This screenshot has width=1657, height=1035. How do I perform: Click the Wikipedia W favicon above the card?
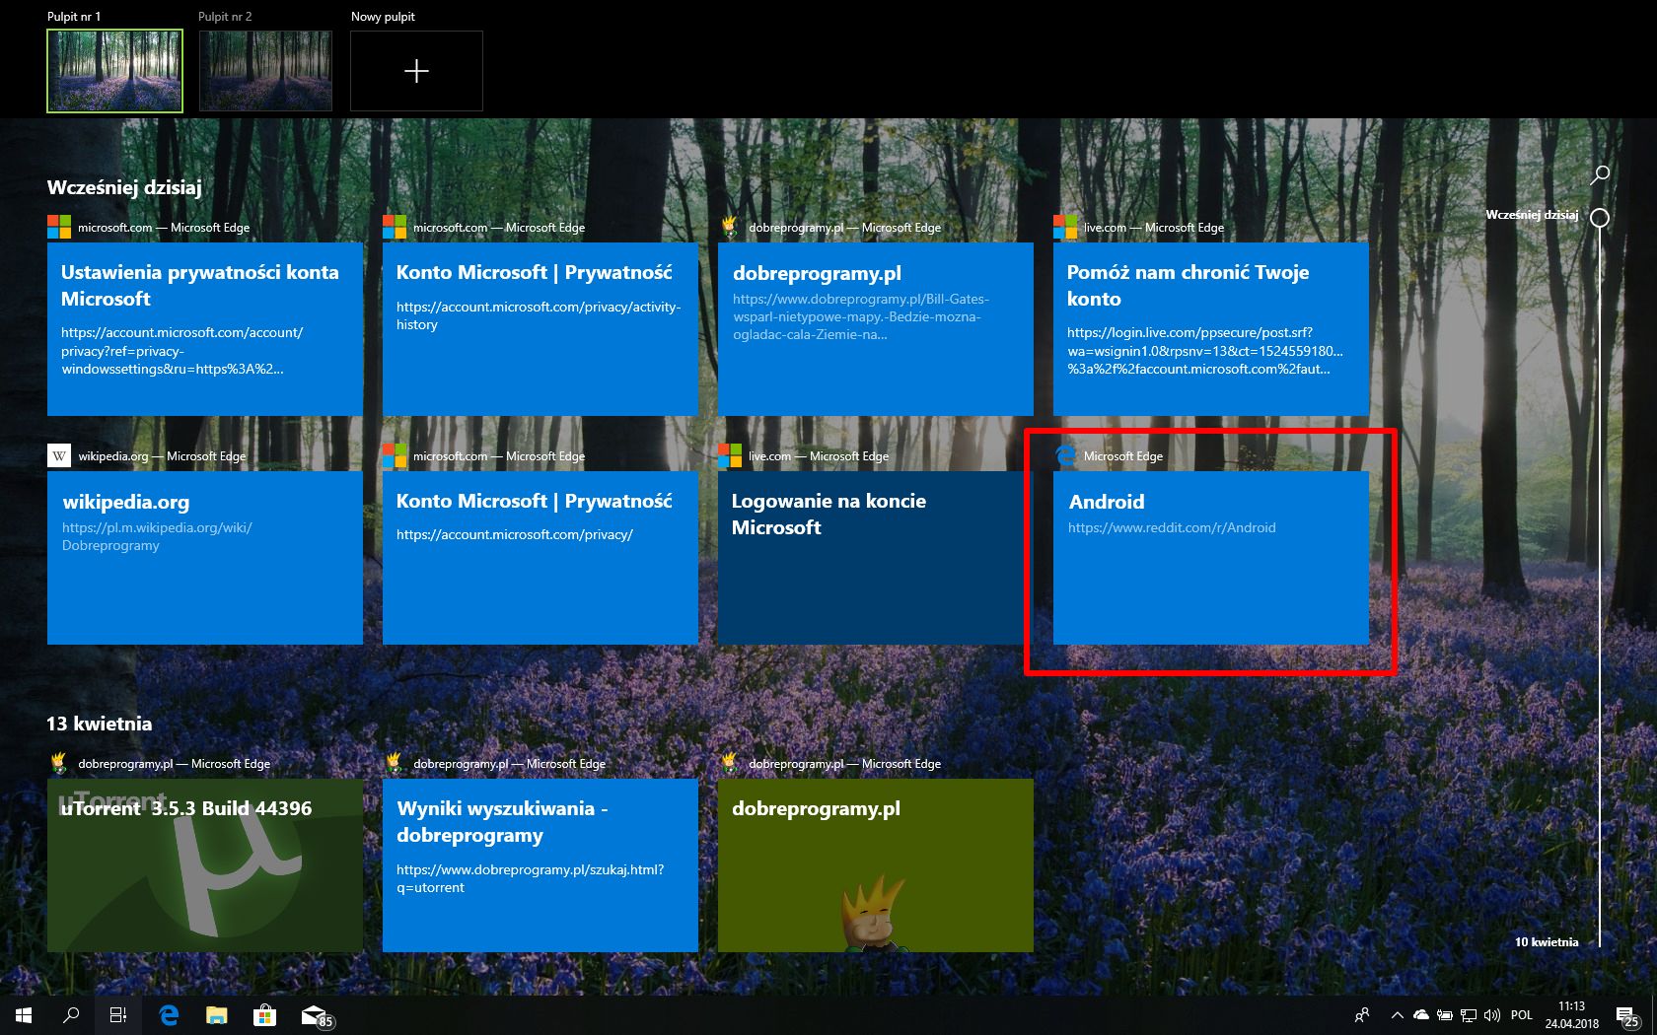[x=59, y=455]
